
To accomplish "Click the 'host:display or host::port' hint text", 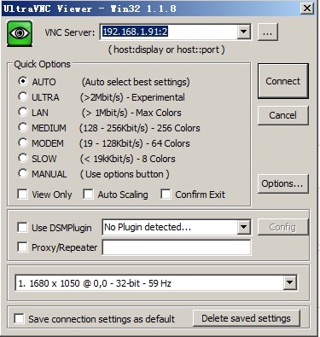I will (x=166, y=49).
